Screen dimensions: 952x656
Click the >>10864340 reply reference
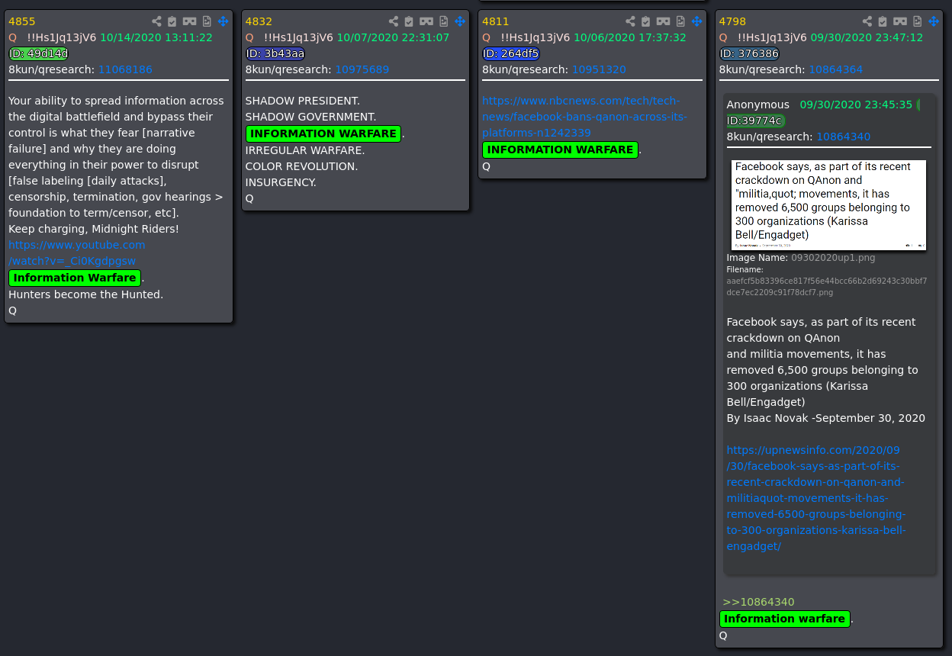758,602
